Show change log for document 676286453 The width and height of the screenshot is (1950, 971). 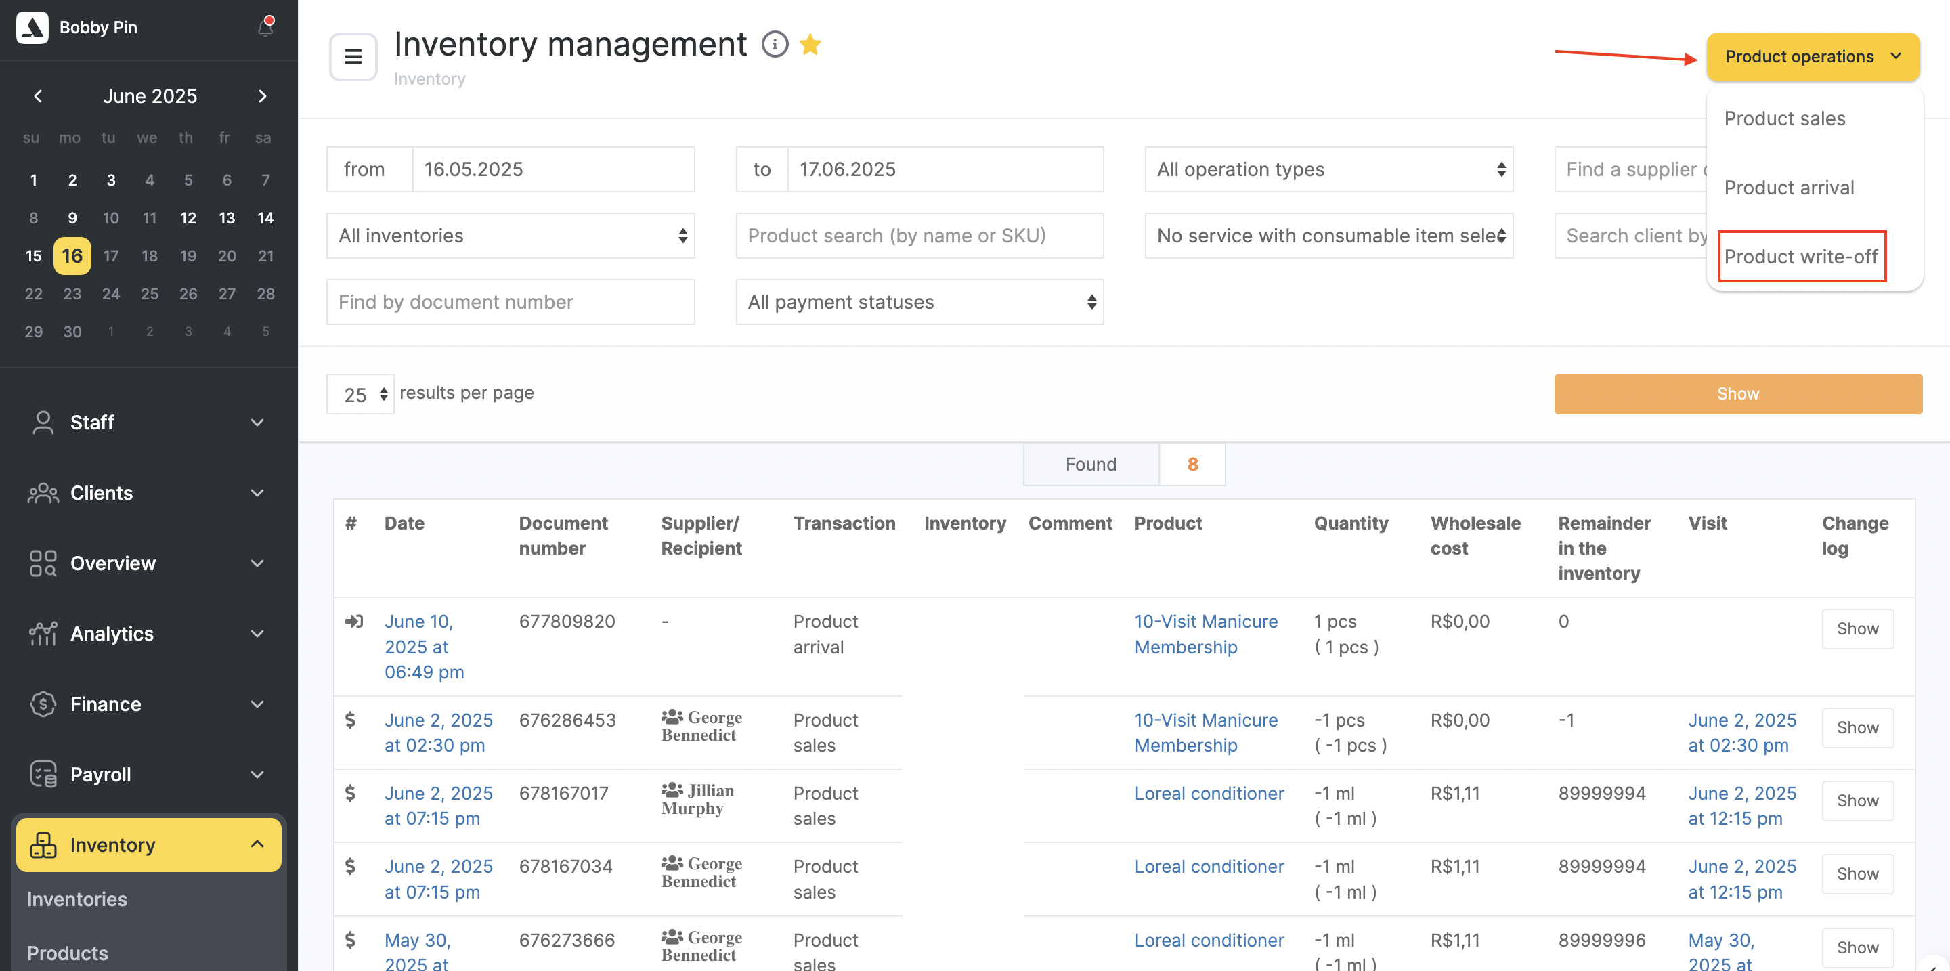coord(1857,727)
